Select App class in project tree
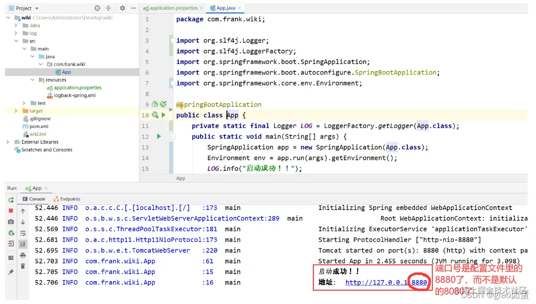Screen dimensions: 536x304 tap(66, 72)
